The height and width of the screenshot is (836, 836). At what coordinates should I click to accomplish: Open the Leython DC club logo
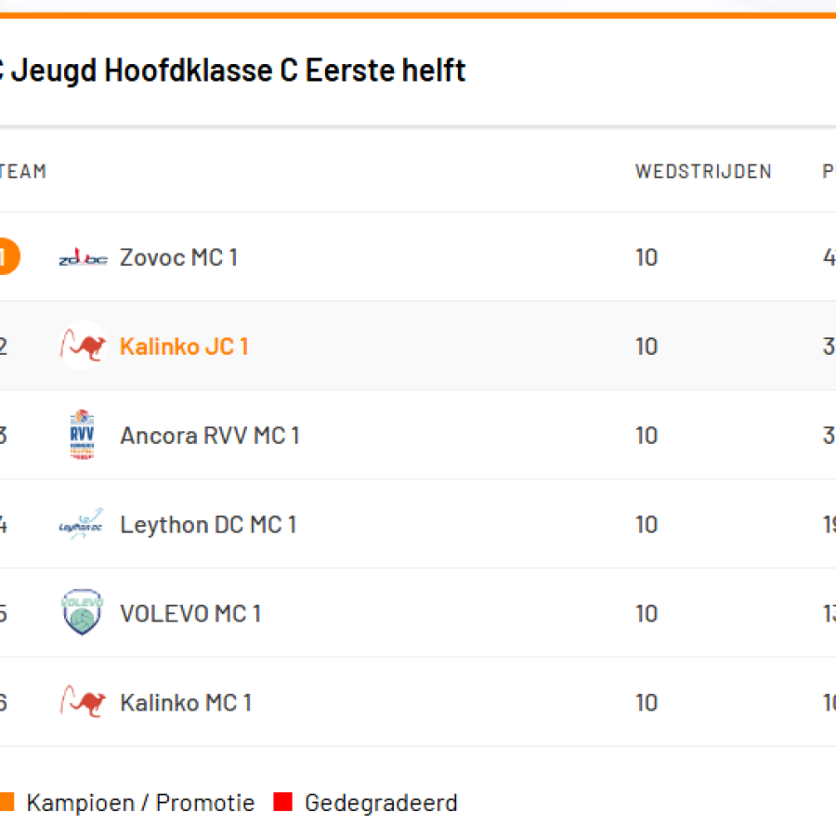click(81, 524)
